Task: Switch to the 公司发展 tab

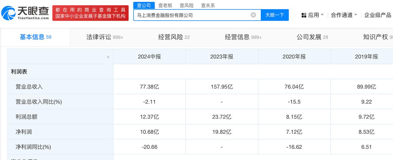Action: [x=312, y=37]
